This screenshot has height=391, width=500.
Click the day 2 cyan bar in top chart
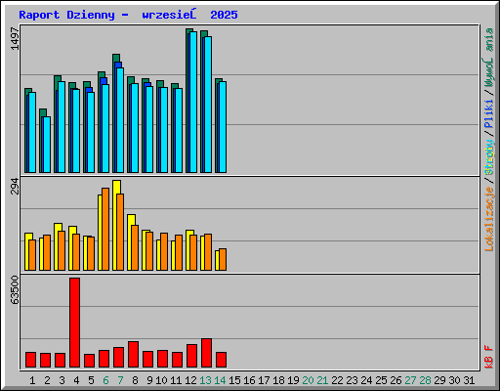click(47, 145)
